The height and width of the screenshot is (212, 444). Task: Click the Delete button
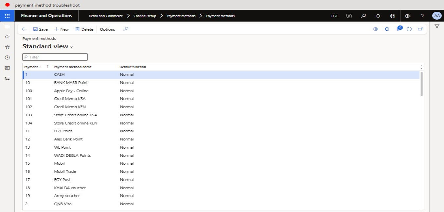click(84, 29)
